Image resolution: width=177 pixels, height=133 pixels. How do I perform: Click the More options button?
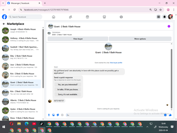pyautogui.click(x=140, y=39)
